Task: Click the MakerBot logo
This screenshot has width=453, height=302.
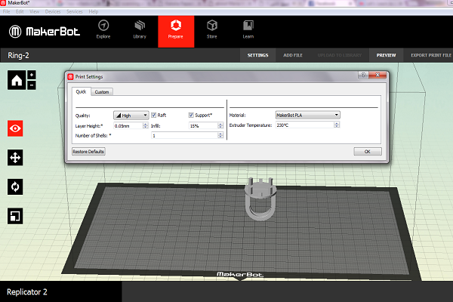Action: coord(45,32)
